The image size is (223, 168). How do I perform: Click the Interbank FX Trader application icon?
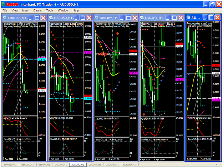[x=4, y=4]
